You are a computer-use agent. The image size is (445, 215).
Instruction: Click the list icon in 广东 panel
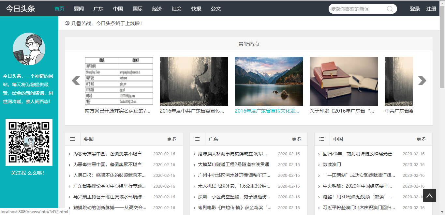pyautogui.click(x=197, y=139)
